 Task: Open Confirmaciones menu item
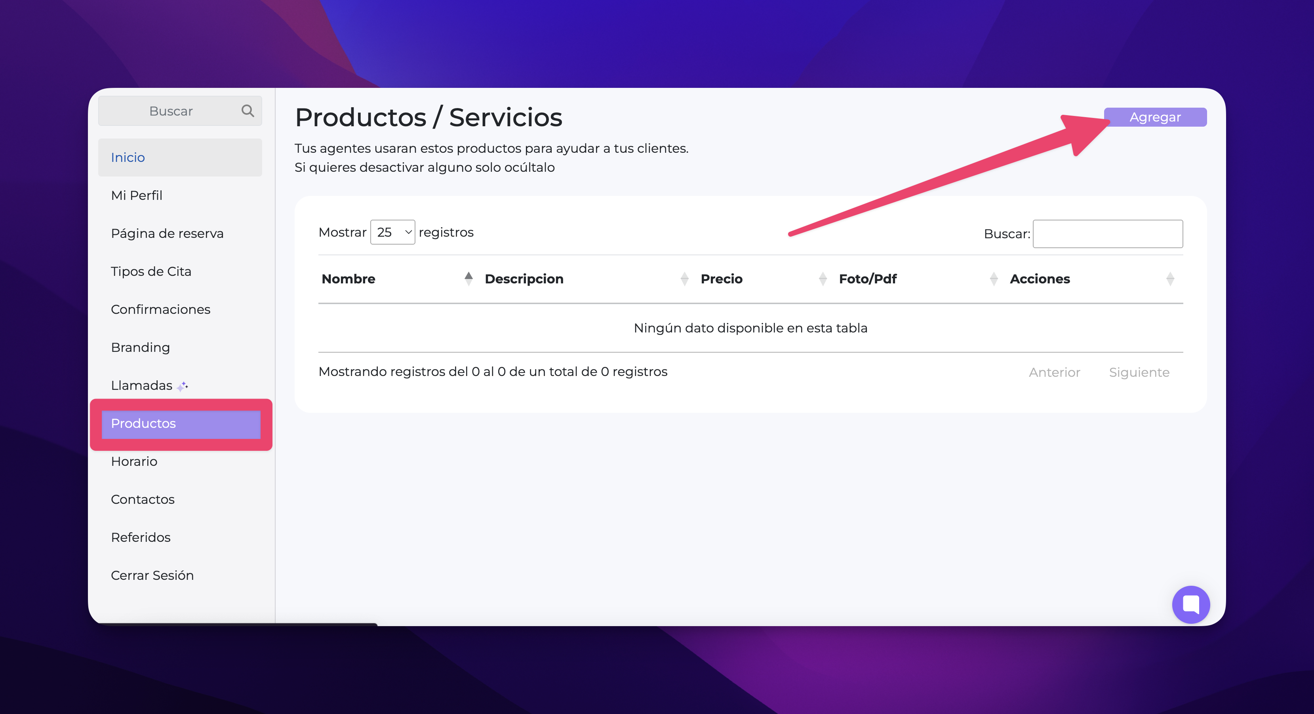[x=180, y=310]
